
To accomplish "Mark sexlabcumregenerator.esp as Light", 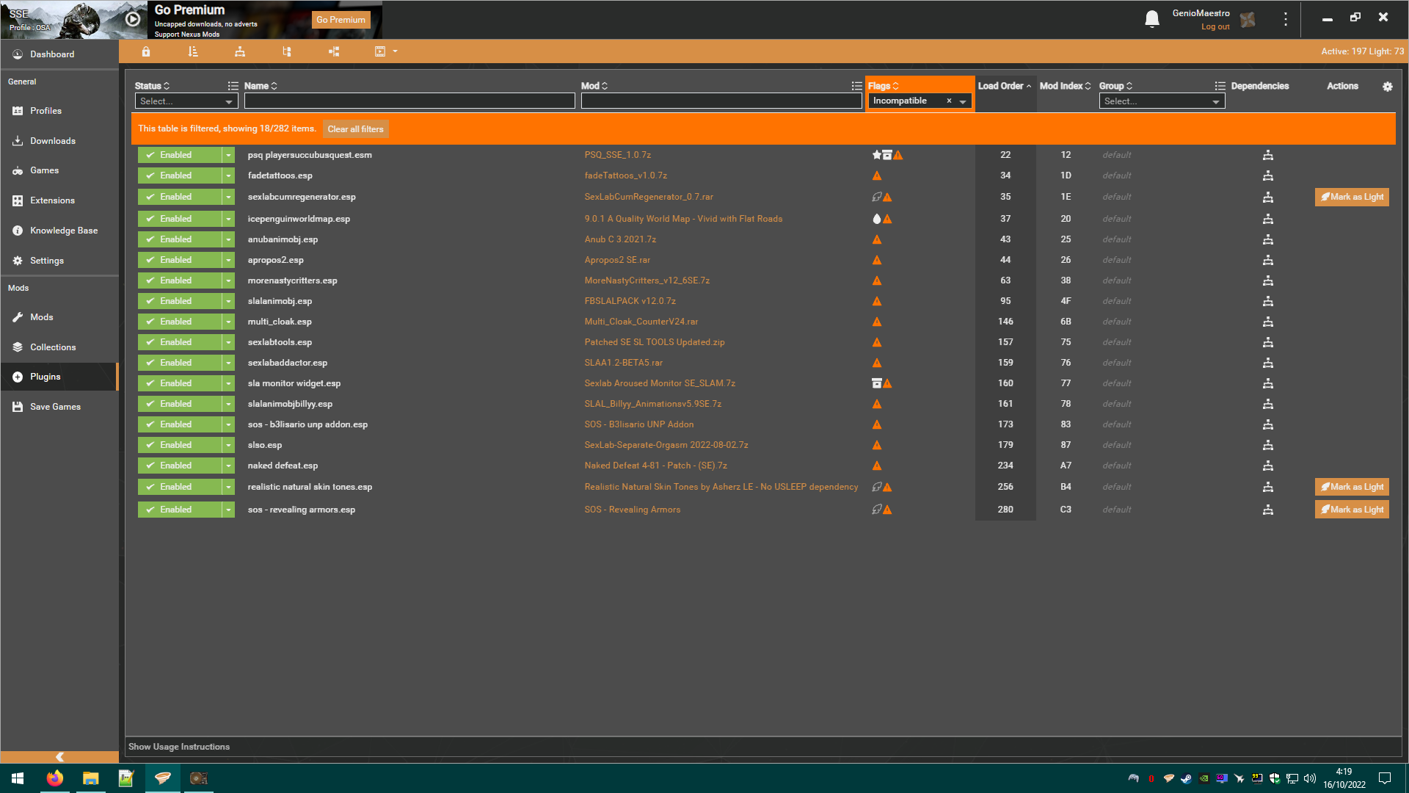I will (1352, 197).
